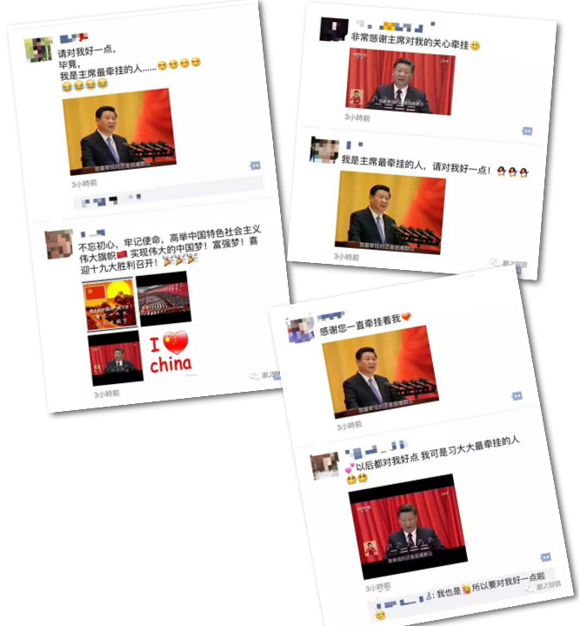View the congress hall auditorium thumbnail
Image resolution: width=580 pixels, height=626 pixels.
[x=163, y=299]
